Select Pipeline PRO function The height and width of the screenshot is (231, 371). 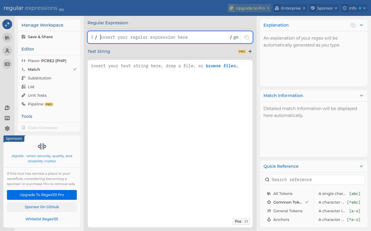point(49,104)
